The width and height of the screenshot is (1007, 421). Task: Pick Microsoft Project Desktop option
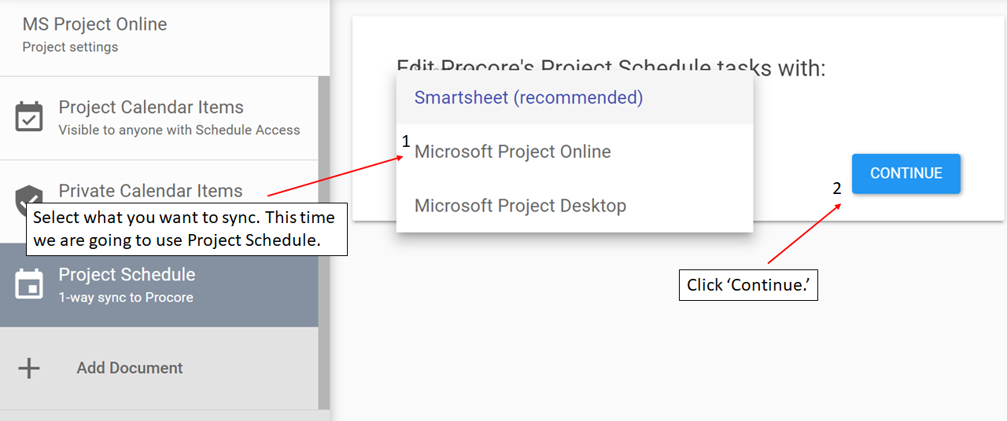pos(574,206)
